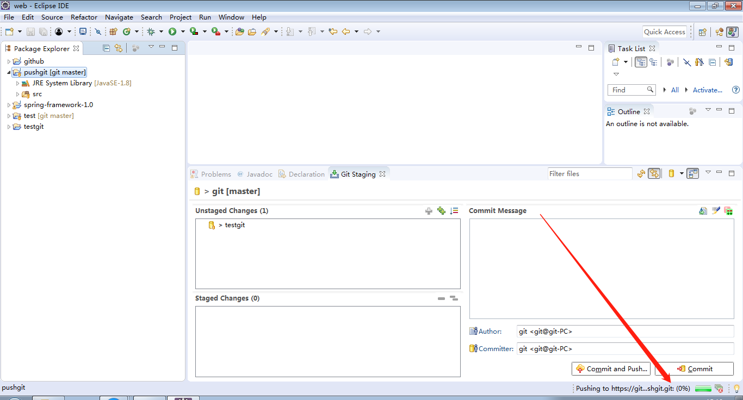Click the lightbulb tip icon in status bar
Image resolution: width=743 pixels, height=400 pixels.
click(737, 389)
